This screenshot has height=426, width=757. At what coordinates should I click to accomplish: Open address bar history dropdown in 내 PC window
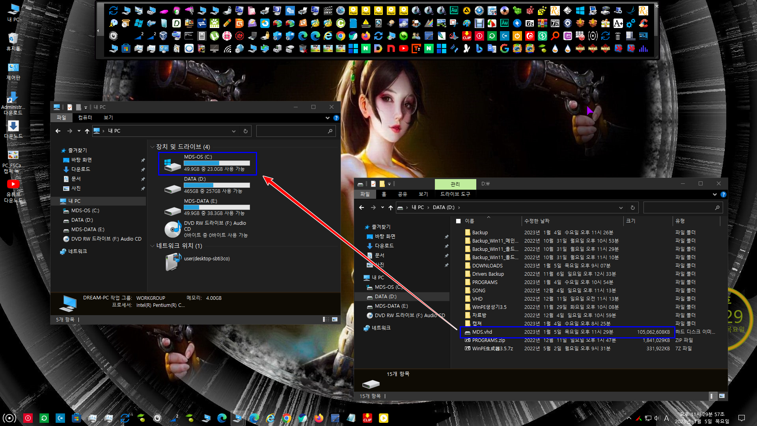(234, 131)
